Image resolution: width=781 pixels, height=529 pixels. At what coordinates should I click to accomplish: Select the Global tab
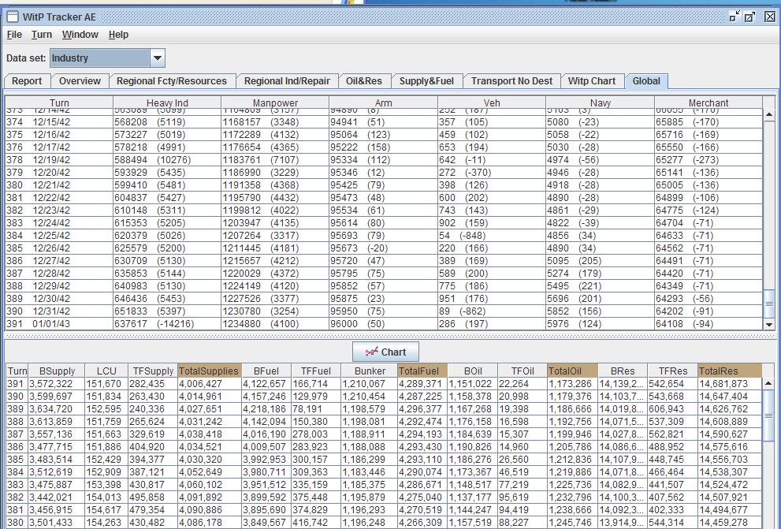tap(646, 81)
